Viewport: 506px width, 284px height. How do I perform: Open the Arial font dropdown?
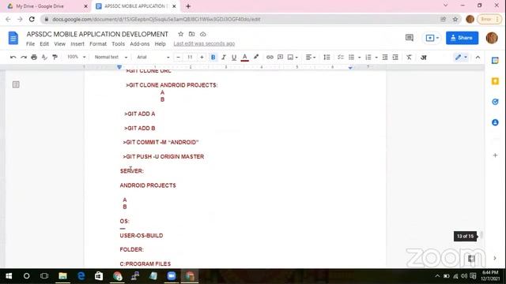pos(153,57)
